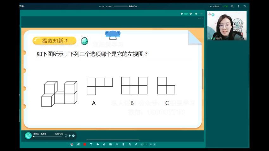
Task: Go to the previous slide page
Action: (x=142, y=144)
